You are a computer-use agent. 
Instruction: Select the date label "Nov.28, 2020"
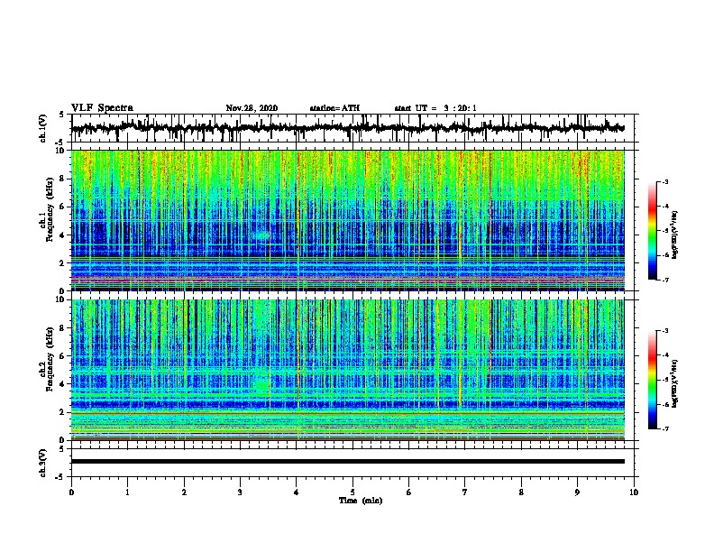click(252, 108)
